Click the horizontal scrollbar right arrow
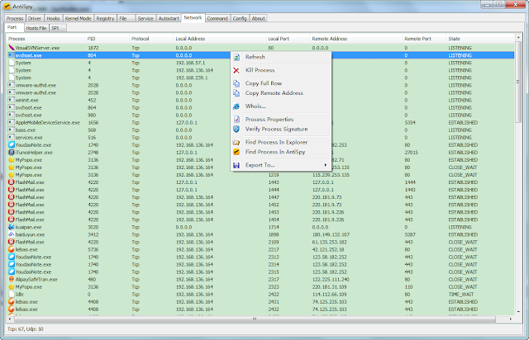This screenshot has width=529, height=340. pyautogui.click(x=511, y=319)
